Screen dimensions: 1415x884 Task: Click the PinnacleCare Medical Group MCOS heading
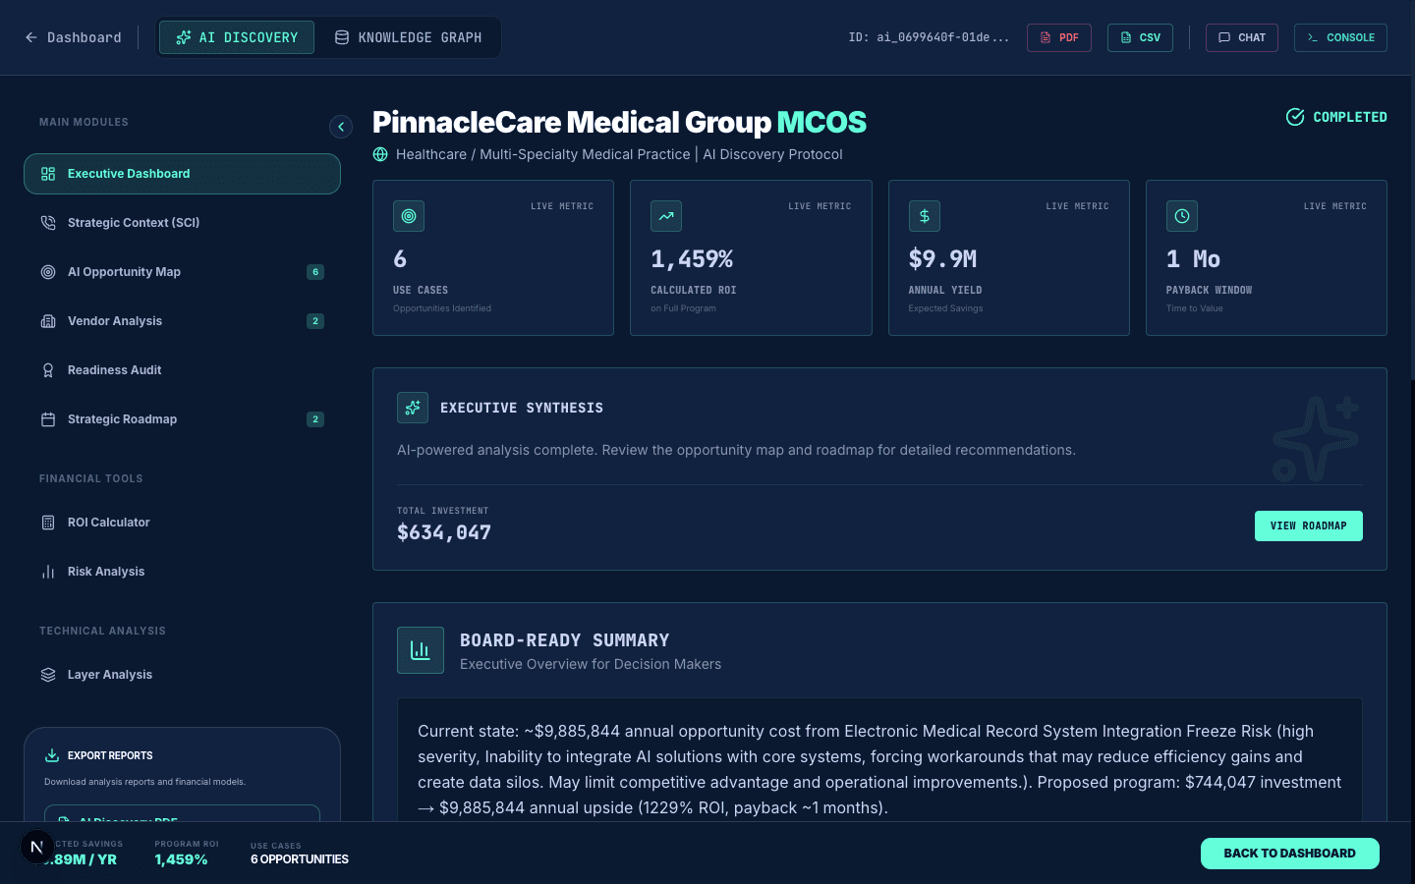(619, 122)
